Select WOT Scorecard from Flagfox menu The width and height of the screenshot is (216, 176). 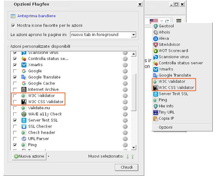182,51
